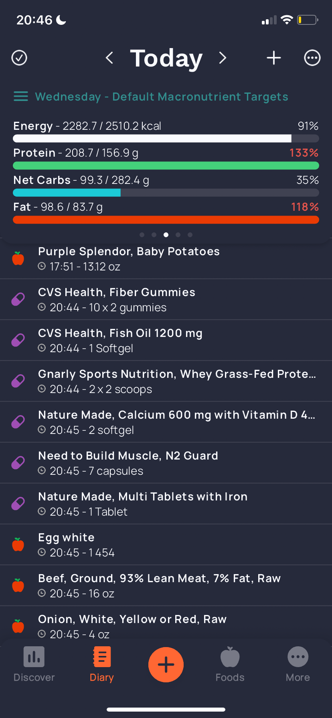Tap the first page indicator dot
The image size is (332, 718).
pos(142,235)
